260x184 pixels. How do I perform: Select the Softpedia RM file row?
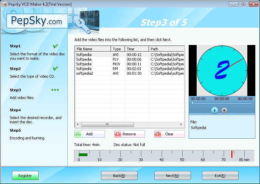coord(130,69)
